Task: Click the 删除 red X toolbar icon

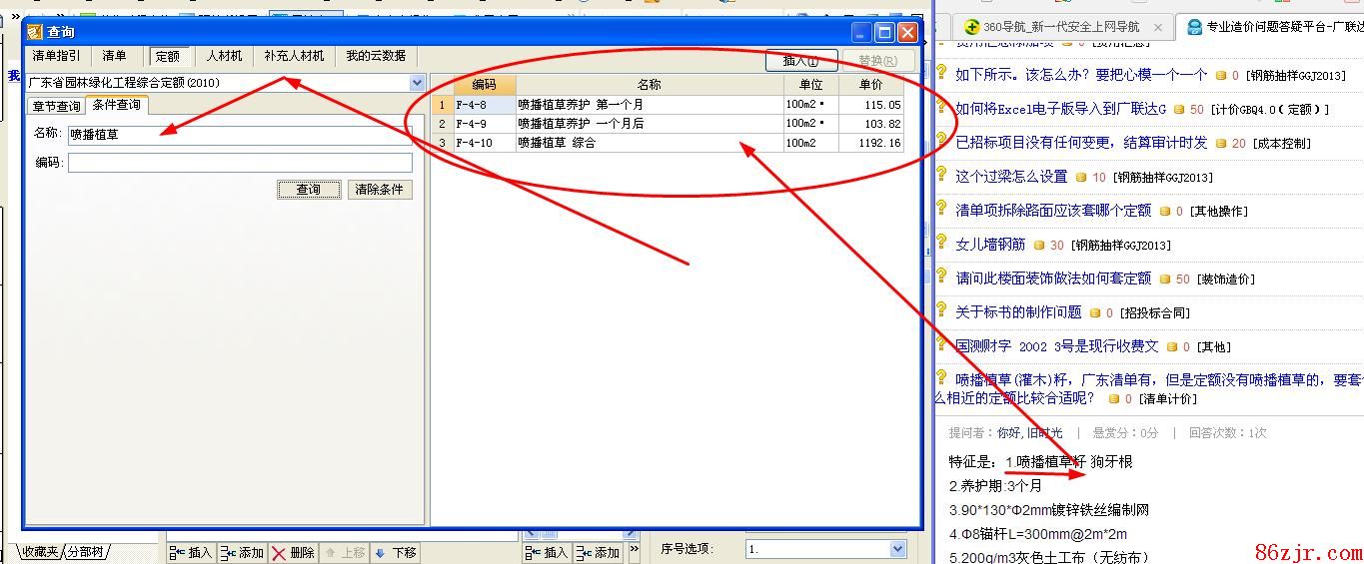Action: [279, 553]
